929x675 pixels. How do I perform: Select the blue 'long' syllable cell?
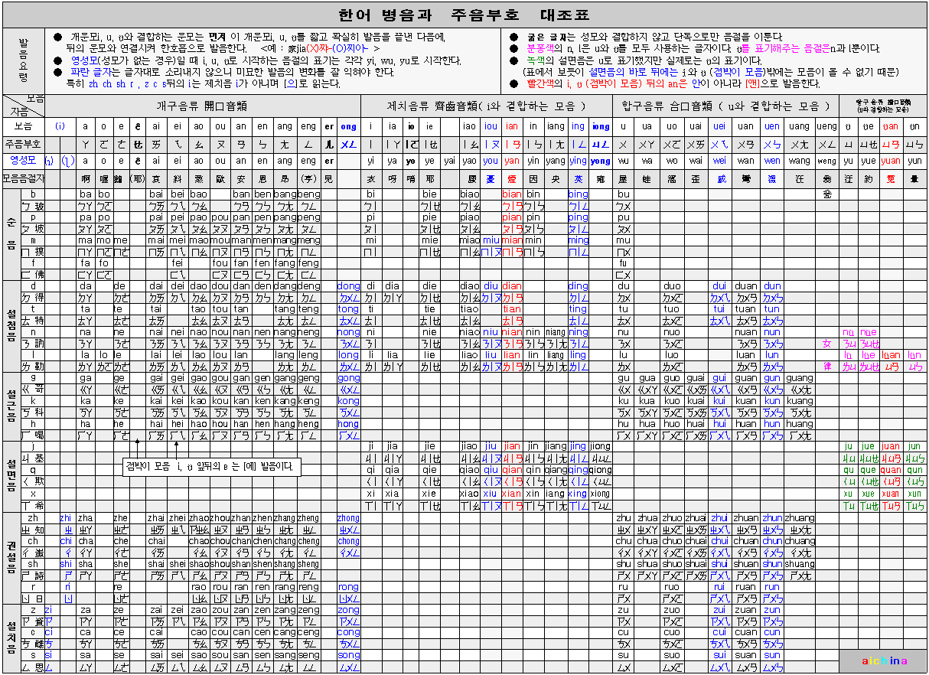pos(348,355)
